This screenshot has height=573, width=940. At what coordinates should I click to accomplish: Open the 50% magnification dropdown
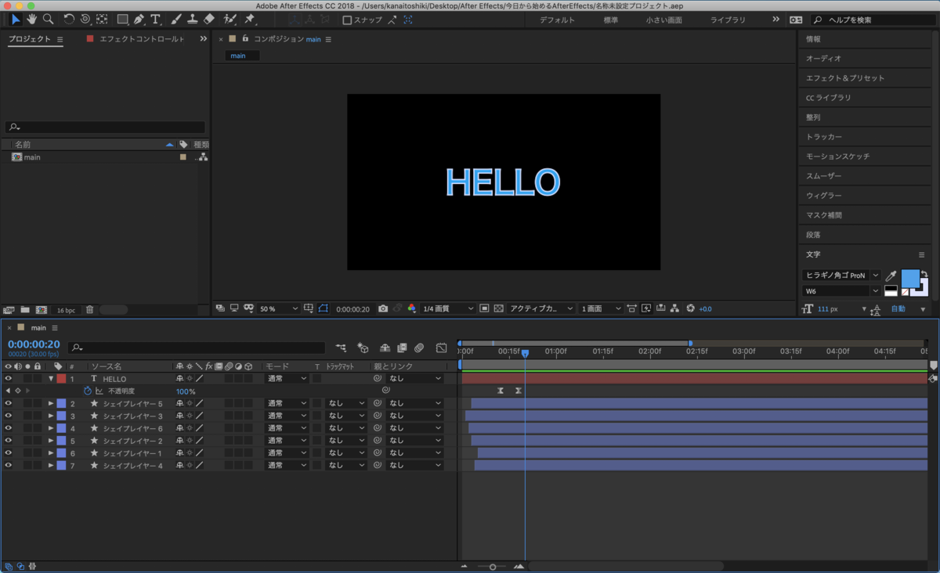(x=279, y=309)
